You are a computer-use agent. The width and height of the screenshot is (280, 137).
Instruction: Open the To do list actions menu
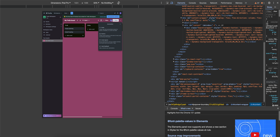[83, 25]
